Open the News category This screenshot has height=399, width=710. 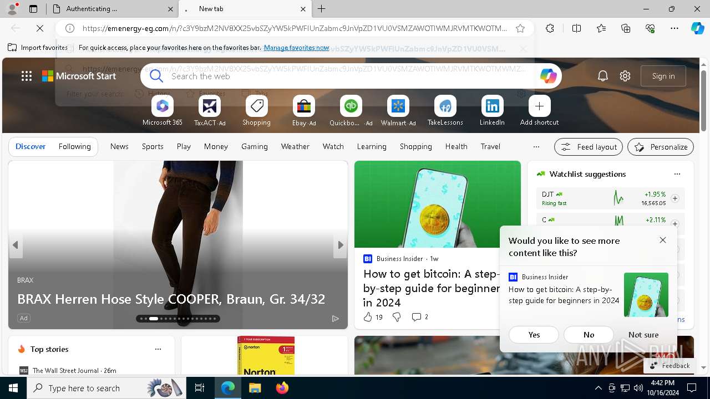pyautogui.click(x=119, y=146)
